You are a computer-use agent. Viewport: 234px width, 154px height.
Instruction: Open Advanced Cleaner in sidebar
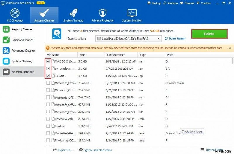23,50
